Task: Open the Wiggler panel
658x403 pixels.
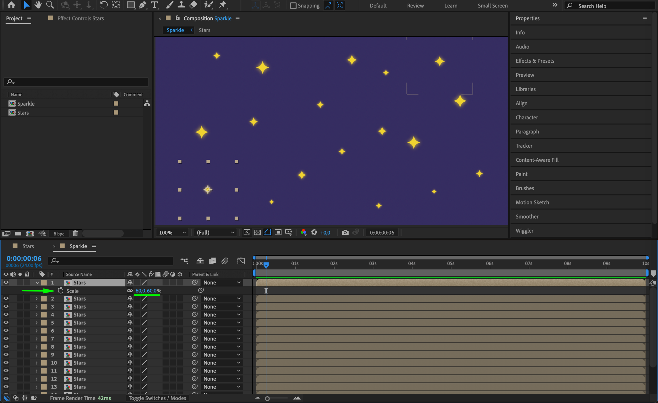Action: tap(524, 231)
